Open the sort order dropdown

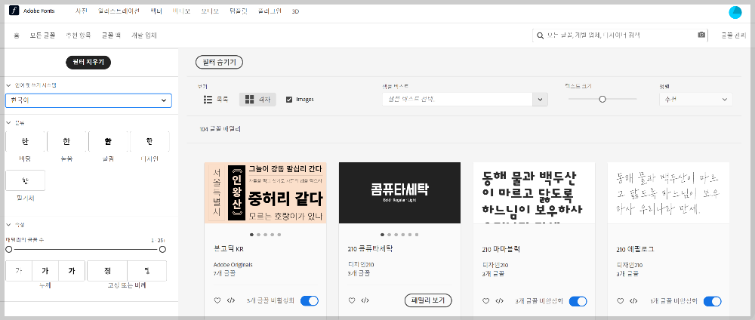pyautogui.click(x=696, y=100)
